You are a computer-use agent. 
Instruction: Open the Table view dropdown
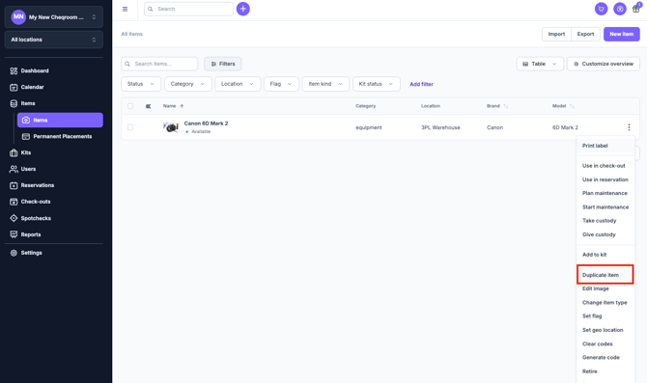(540, 64)
